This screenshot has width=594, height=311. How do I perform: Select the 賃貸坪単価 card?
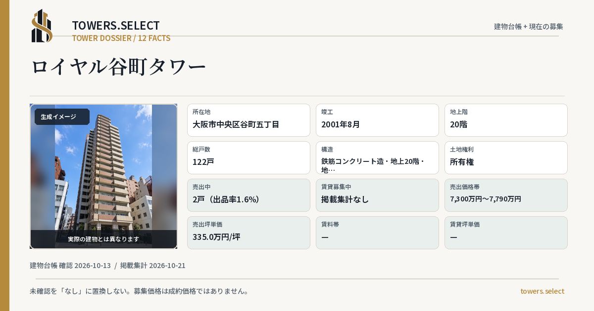coord(506,233)
